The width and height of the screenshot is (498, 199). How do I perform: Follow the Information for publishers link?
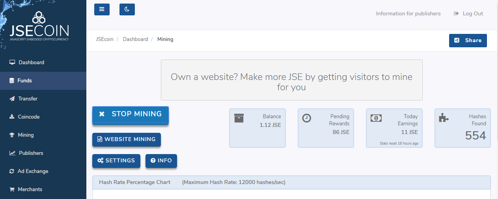[408, 13]
